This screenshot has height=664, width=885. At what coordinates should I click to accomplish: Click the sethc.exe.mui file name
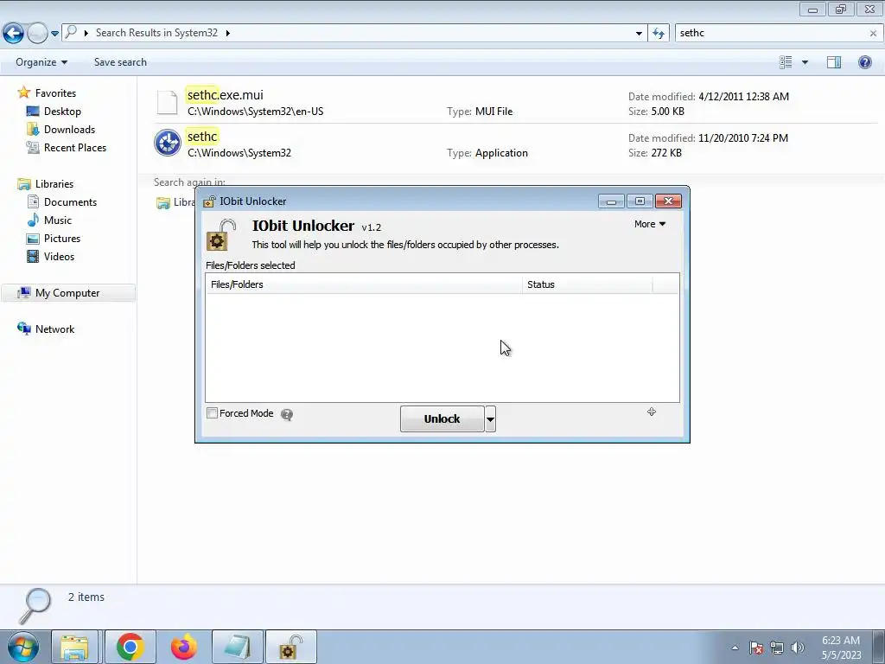click(x=226, y=95)
